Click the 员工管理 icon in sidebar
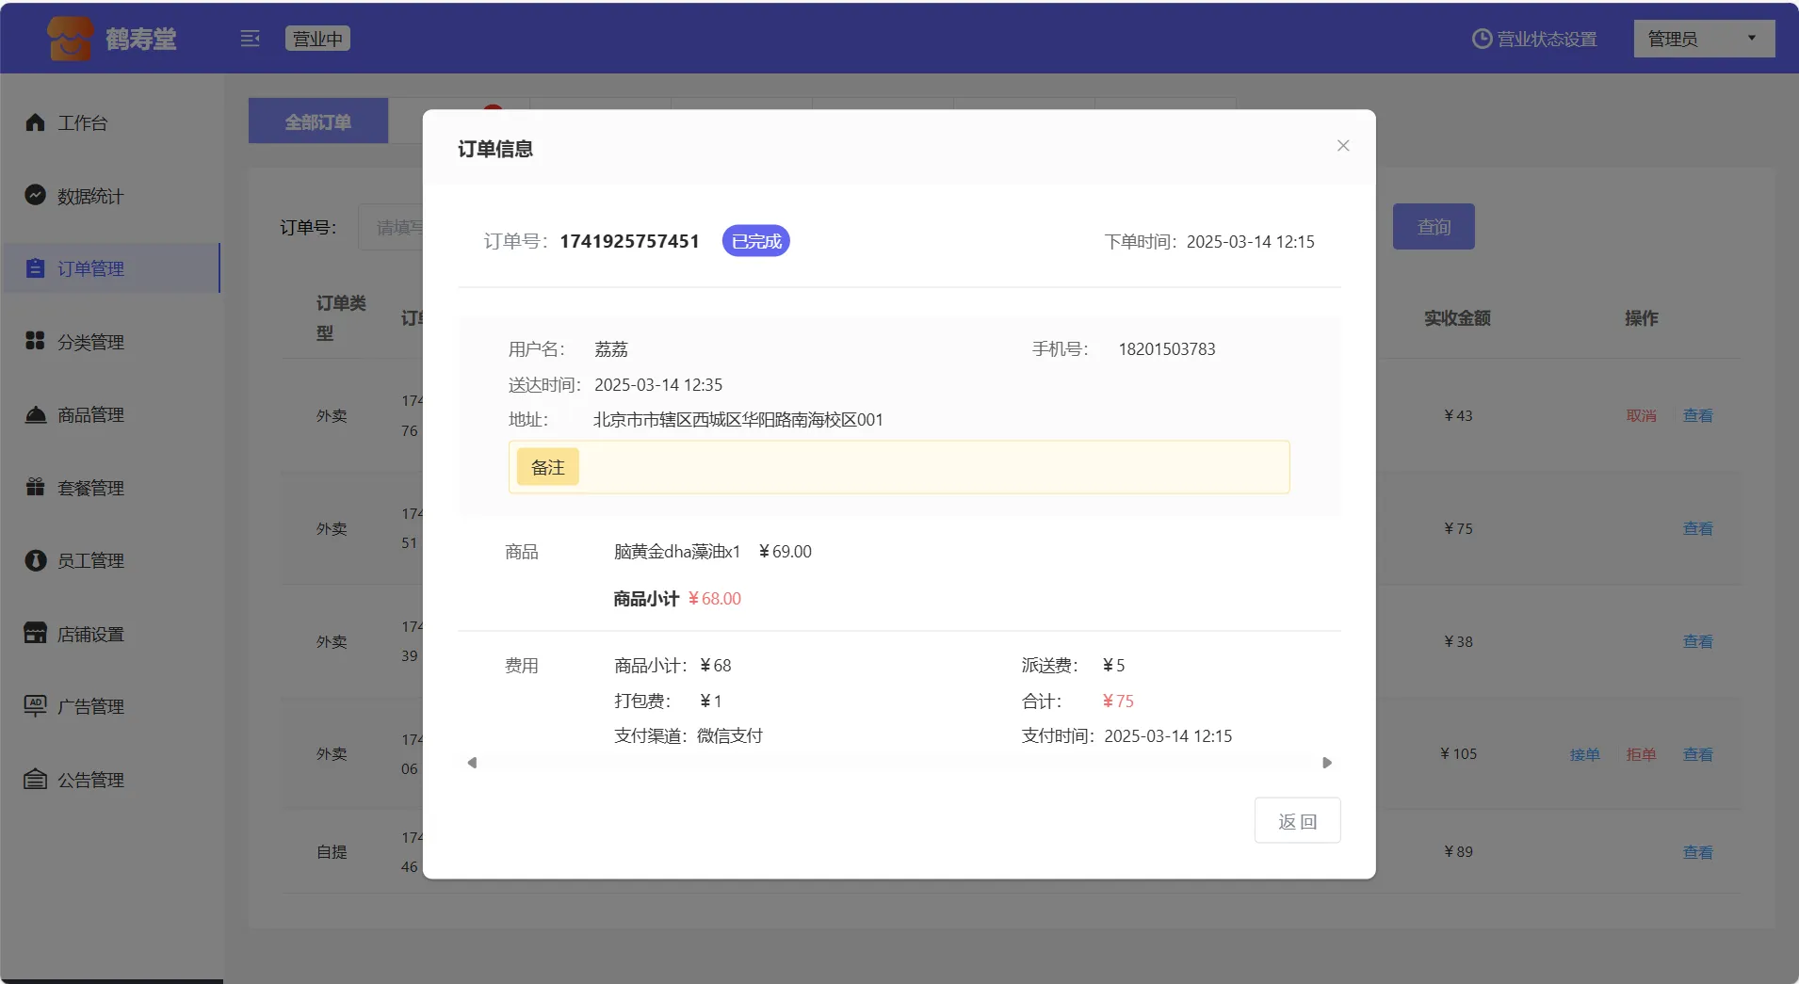This screenshot has height=984, width=1799. 35,560
